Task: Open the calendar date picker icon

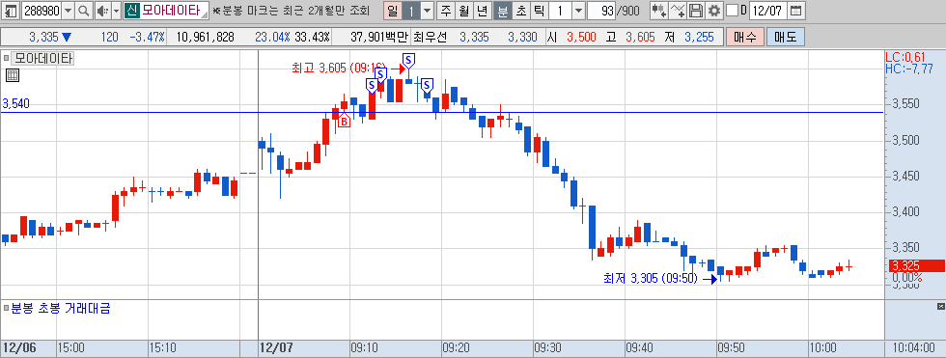Action: [796, 11]
